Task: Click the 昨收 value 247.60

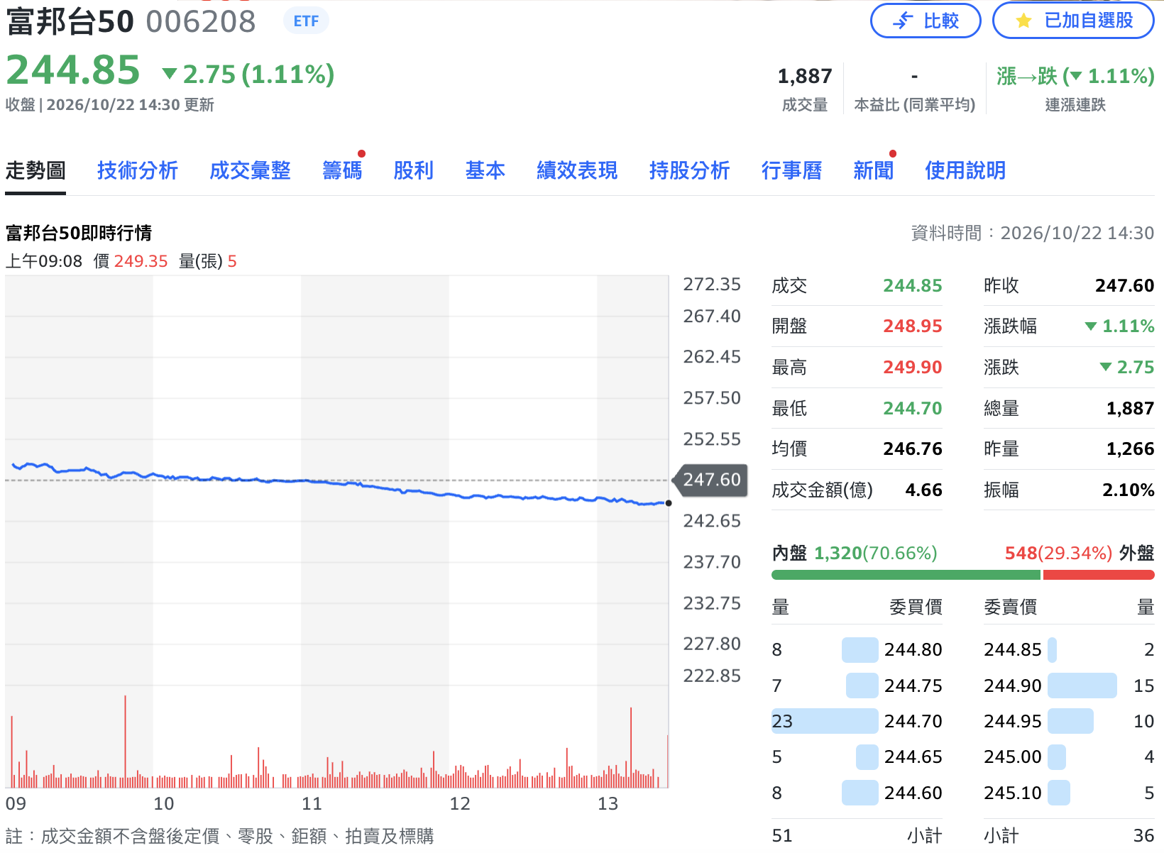Action: pos(1124,286)
